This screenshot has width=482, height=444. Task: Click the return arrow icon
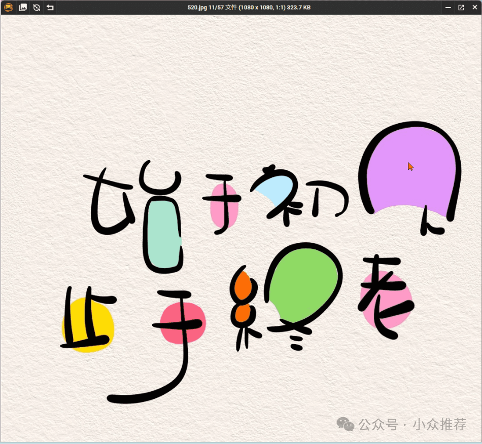(x=50, y=8)
